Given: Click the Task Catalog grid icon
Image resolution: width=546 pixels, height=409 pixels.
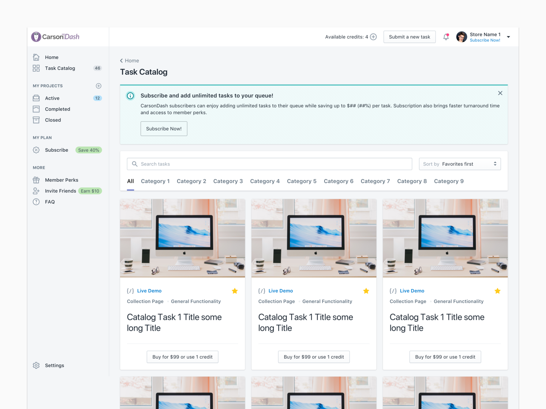Looking at the screenshot, I should [36, 68].
